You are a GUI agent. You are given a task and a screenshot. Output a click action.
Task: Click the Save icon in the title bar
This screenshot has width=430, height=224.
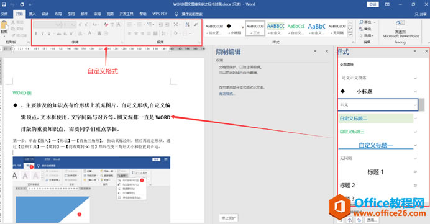4,4
